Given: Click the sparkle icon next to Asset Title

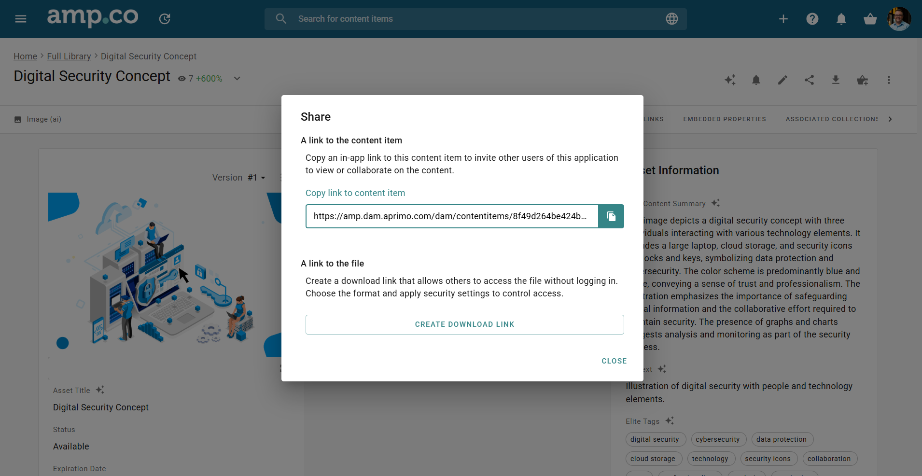Looking at the screenshot, I should (x=100, y=390).
